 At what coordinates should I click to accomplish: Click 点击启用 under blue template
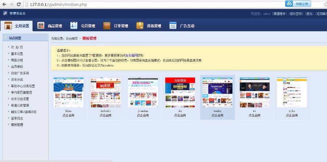point(68,115)
